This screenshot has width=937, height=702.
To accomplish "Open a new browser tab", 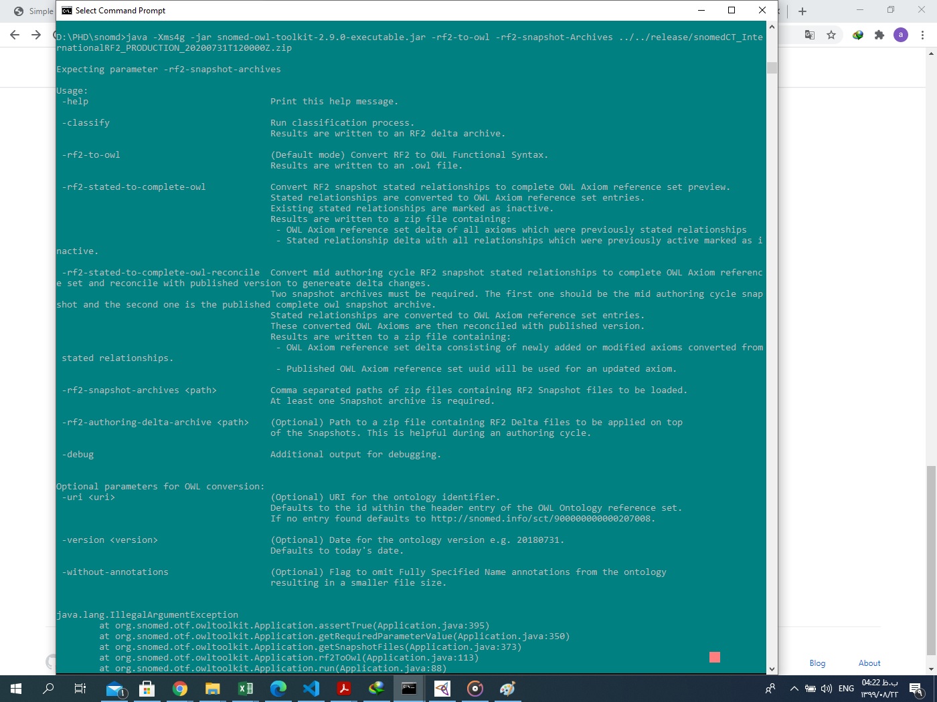I will click(x=802, y=11).
